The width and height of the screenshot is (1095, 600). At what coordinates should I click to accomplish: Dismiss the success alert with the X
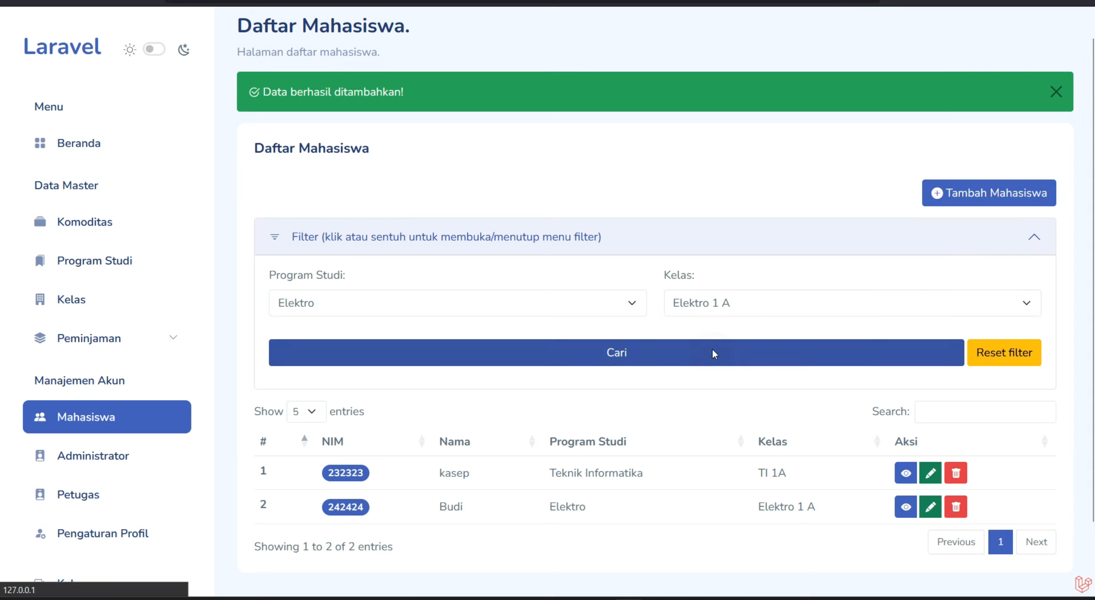1056,92
